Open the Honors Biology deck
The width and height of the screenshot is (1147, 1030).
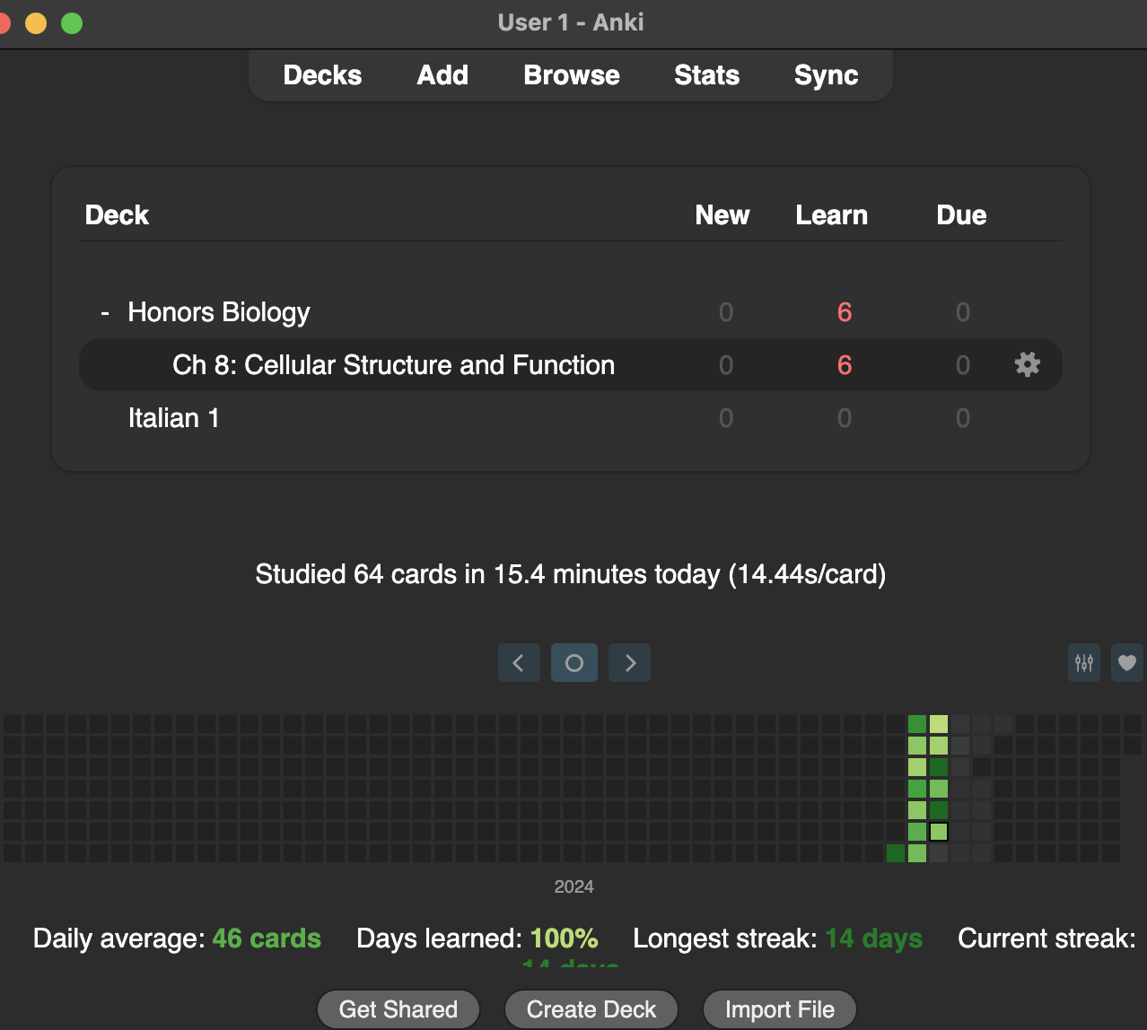click(219, 312)
